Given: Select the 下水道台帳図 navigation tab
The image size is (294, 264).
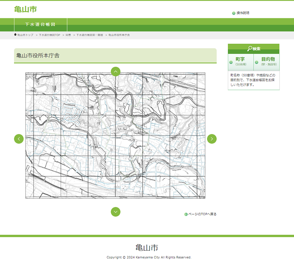Looking at the screenshot, I should point(40,25).
